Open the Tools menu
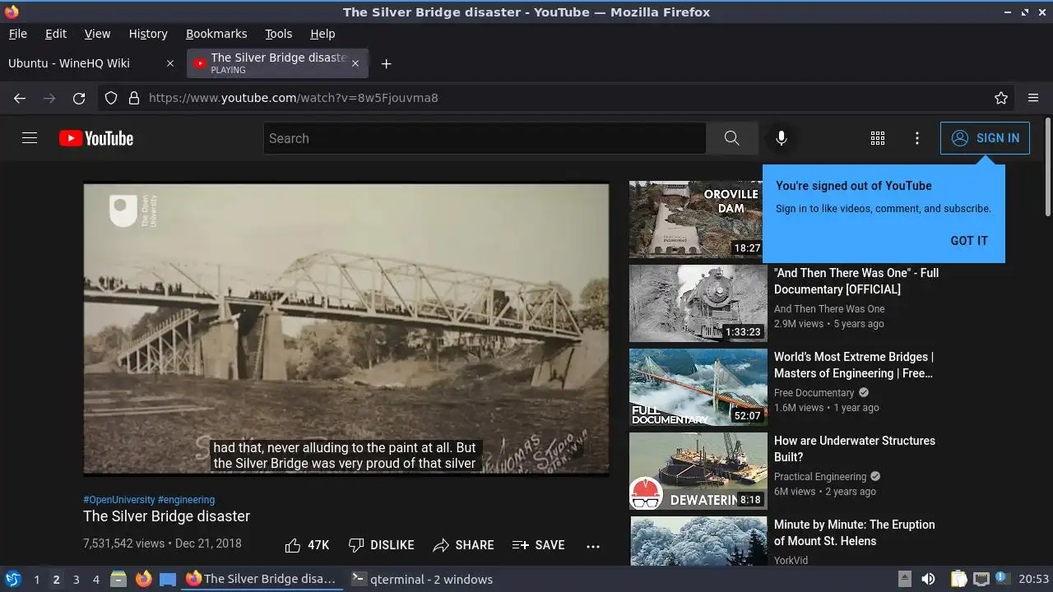The width and height of the screenshot is (1053, 592). [x=278, y=34]
